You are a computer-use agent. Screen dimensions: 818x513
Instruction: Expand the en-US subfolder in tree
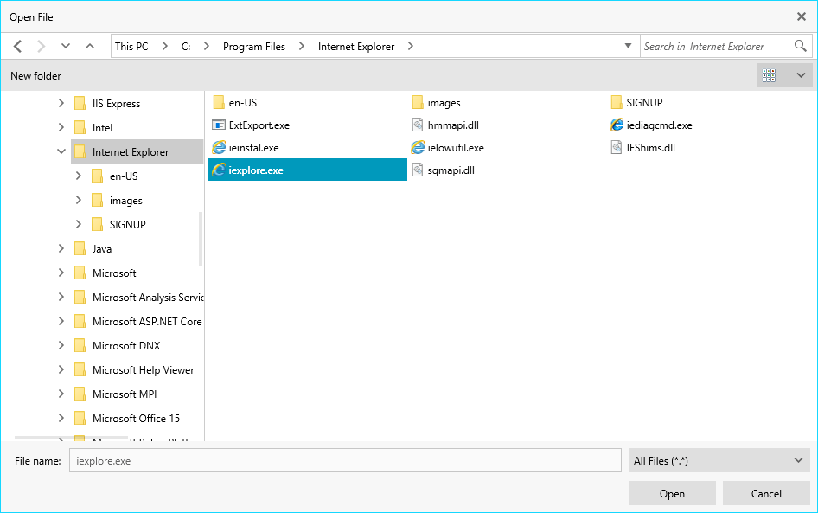click(78, 176)
